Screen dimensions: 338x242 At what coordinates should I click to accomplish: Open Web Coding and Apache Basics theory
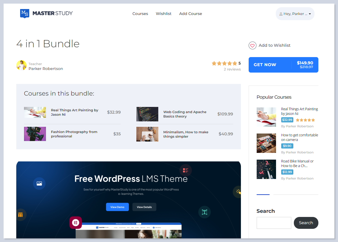click(x=185, y=114)
